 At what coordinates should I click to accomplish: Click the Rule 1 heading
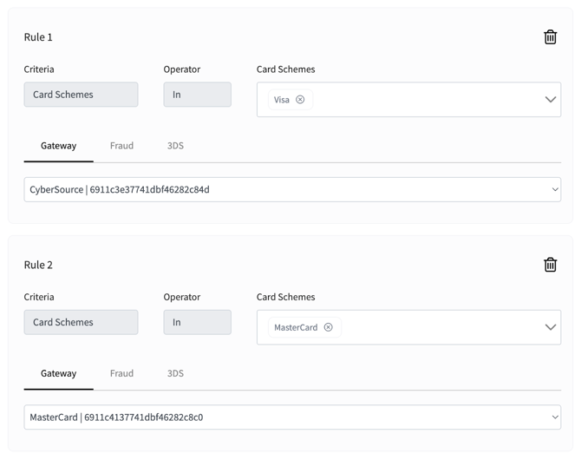click(38, 37)
